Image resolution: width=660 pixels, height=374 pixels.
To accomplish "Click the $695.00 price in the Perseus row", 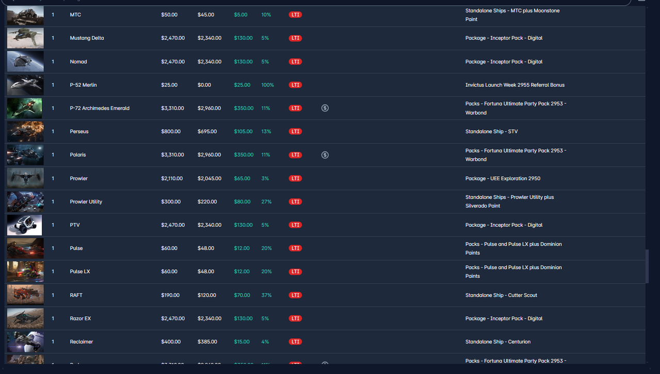I will click(207, 132).
